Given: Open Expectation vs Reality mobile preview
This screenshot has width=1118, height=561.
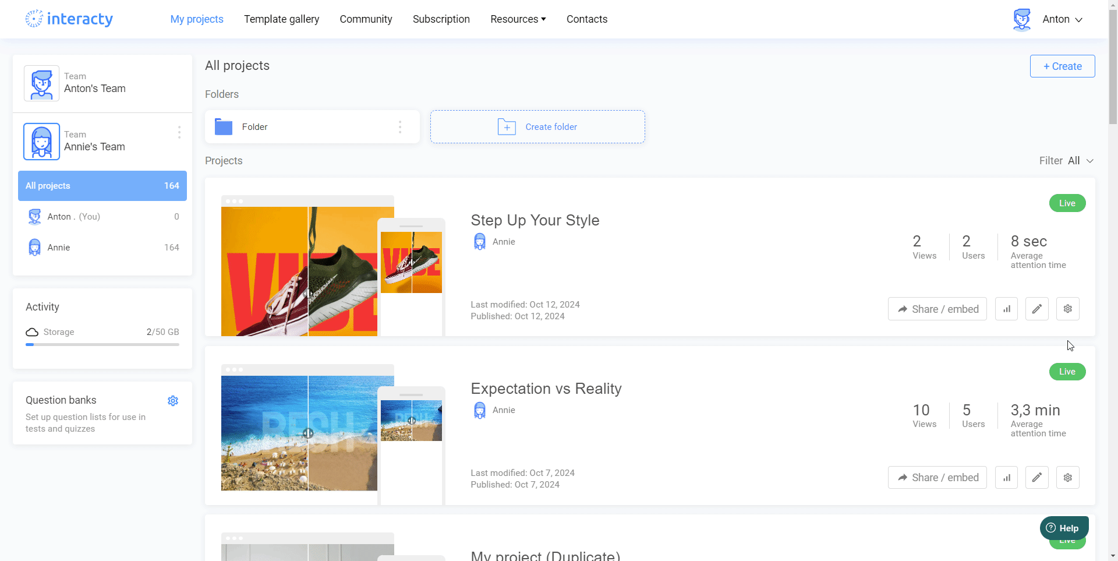Looking at the screenshot, I should coord(411,446).
